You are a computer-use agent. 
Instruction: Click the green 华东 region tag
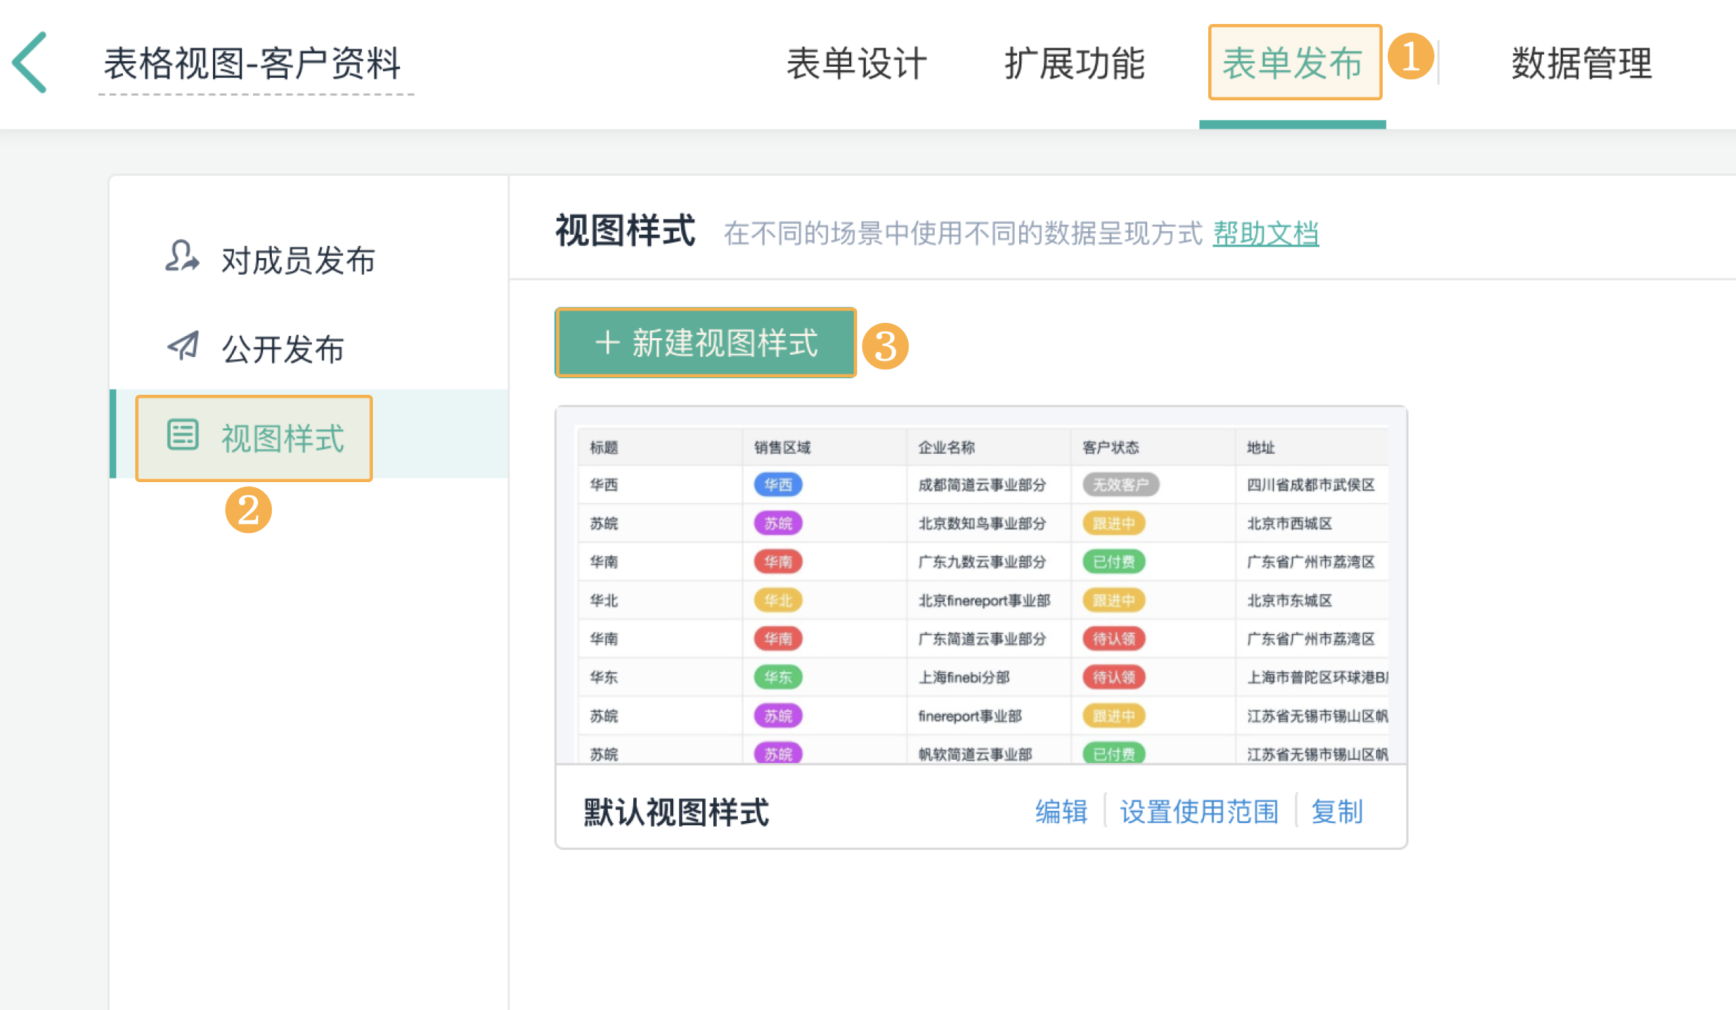[x=778, y=677]
